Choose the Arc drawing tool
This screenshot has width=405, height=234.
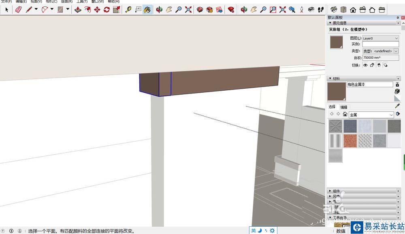[45, 10]
